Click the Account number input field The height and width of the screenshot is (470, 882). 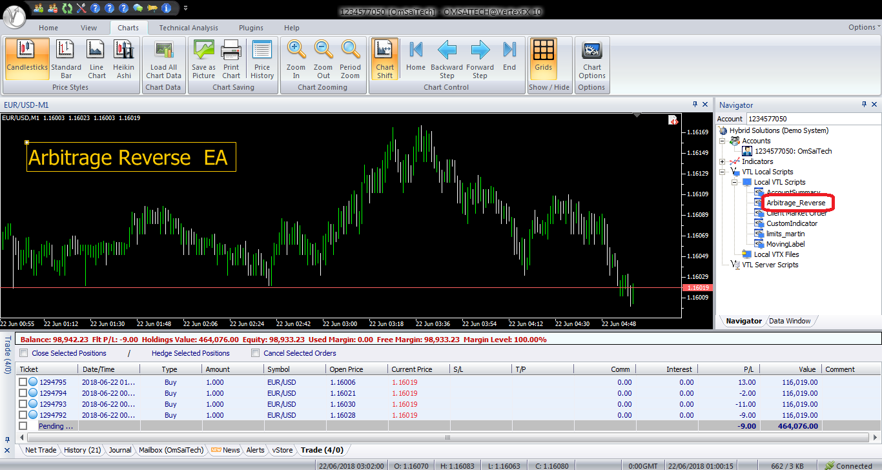pyautogui.click(x=814, y=119)
